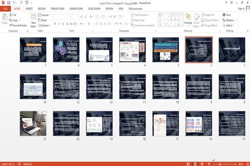Expand the Shape Effects dropdown
The image size is (250, 166).
point(210,25)
